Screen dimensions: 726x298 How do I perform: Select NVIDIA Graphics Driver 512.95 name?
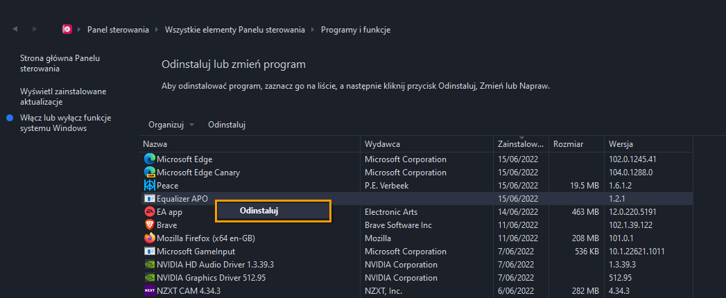coord(211,278)
